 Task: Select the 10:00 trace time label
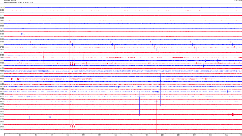(x=2, y=60)
